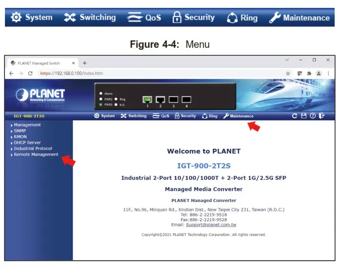
Task: Click the browser address bar URL
Action: coord(72,73)
